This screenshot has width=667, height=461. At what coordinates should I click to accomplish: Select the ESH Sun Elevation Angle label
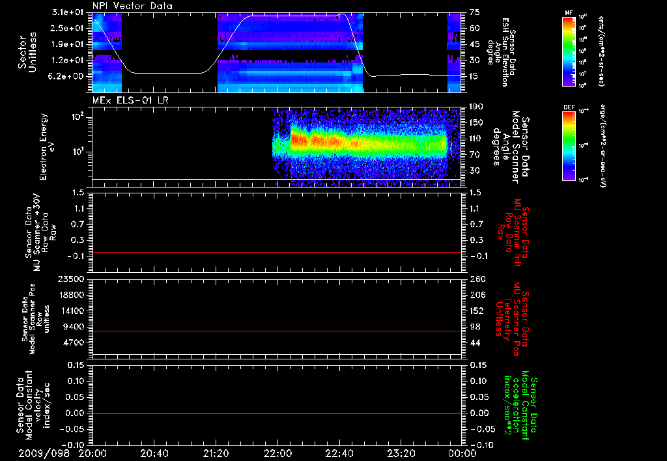coord(501,52)
